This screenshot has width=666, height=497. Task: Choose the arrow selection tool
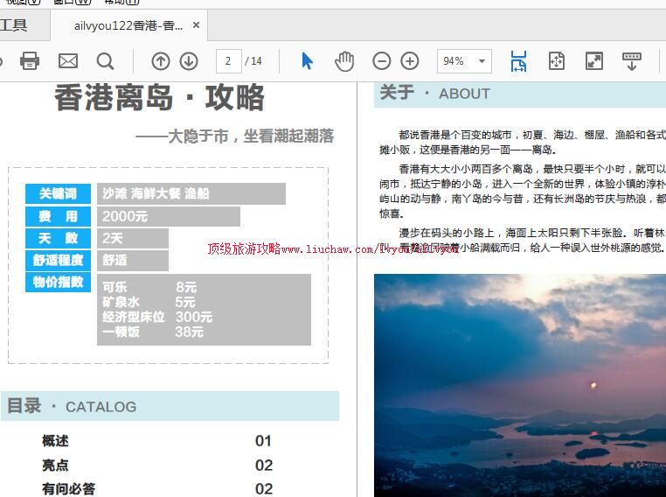coord(307,60)
